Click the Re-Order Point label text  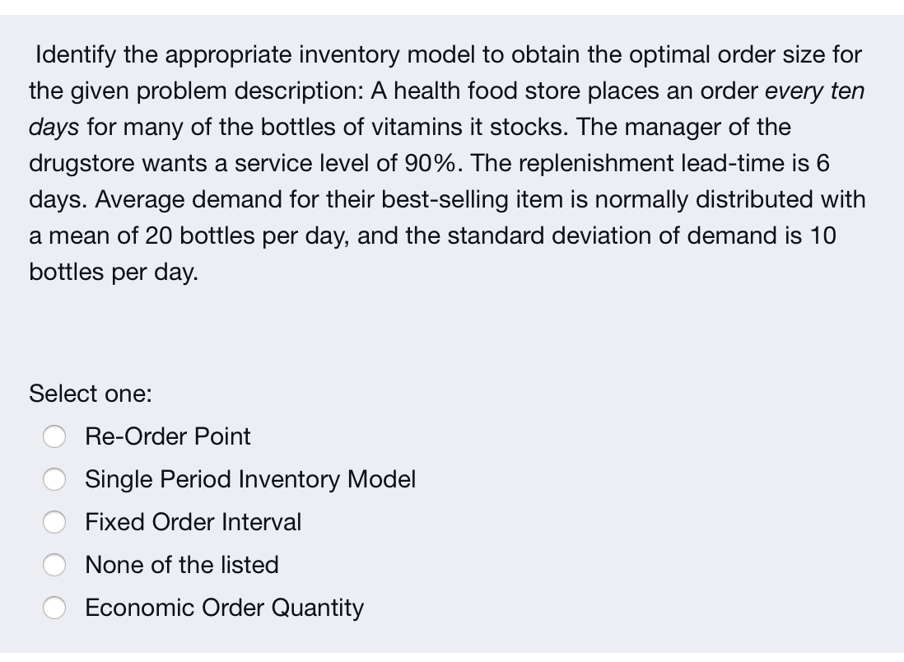[167, 437]
